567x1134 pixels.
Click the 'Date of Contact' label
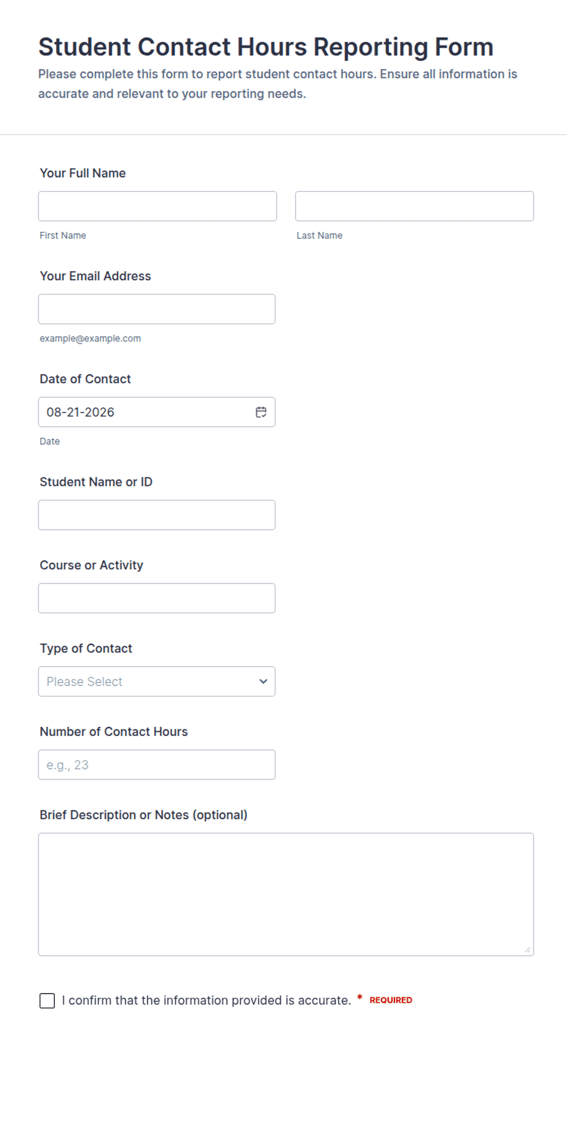85,379
